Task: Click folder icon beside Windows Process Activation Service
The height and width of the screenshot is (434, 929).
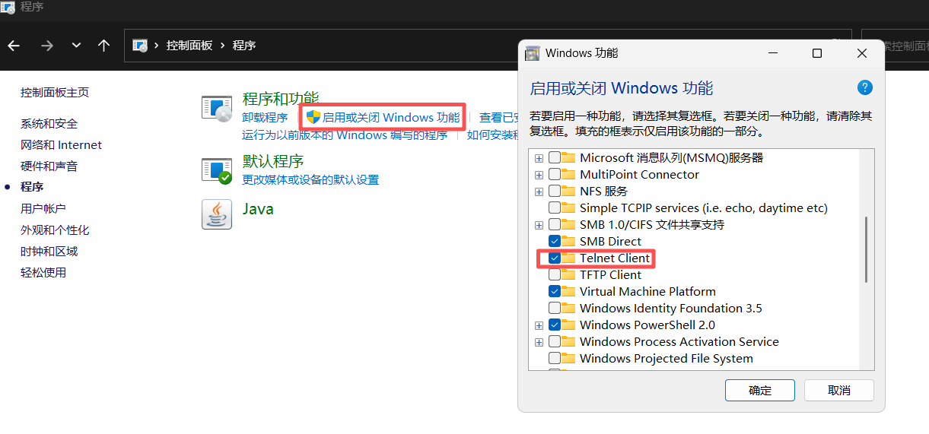Action: (568, 342)
